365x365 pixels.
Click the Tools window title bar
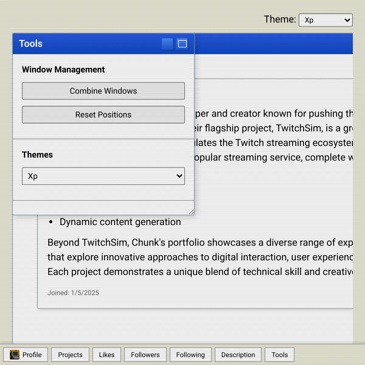91,44
